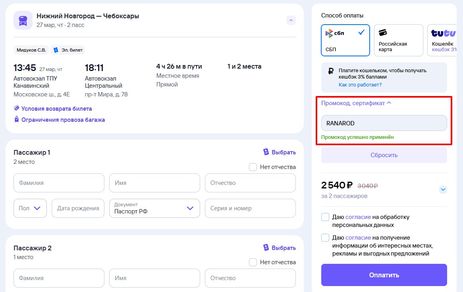
Task: Click the ticket icon on Эл. билет badge
Action: point(56,50)
